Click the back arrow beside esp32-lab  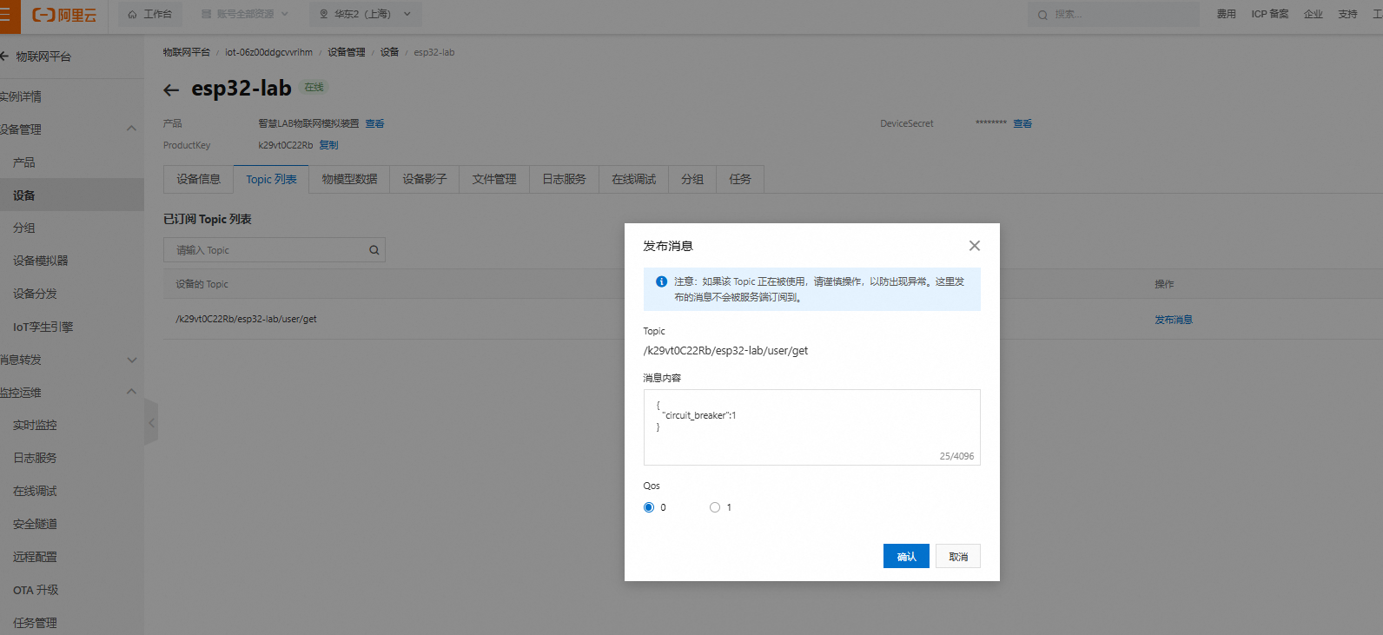click(x=171, y=89)
